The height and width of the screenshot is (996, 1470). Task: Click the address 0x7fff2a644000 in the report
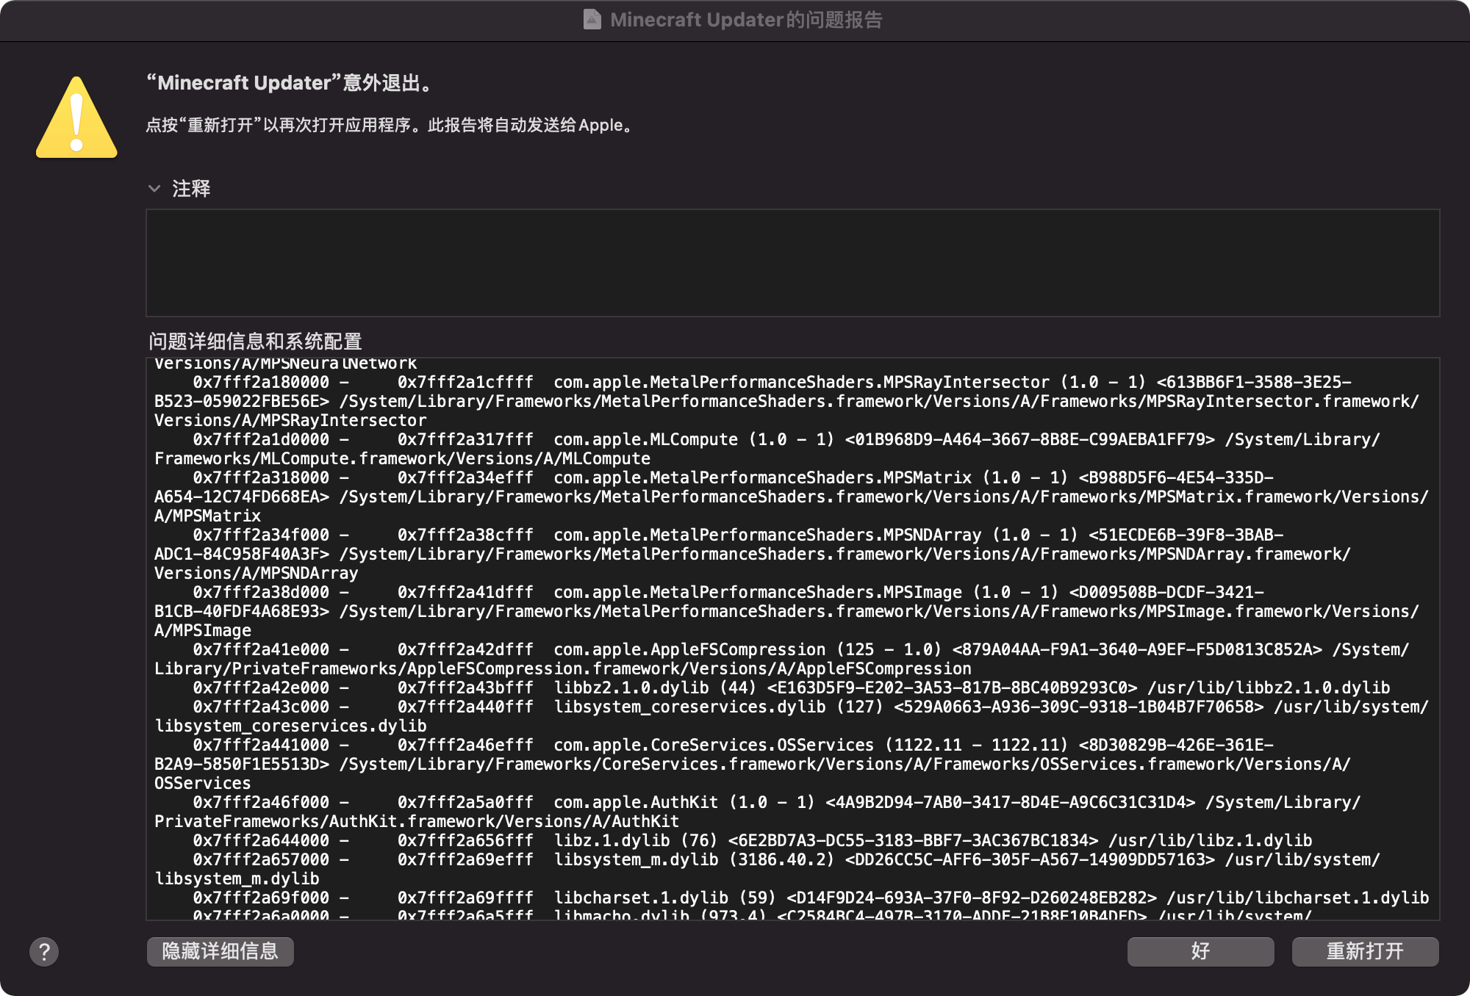point(261,841)
